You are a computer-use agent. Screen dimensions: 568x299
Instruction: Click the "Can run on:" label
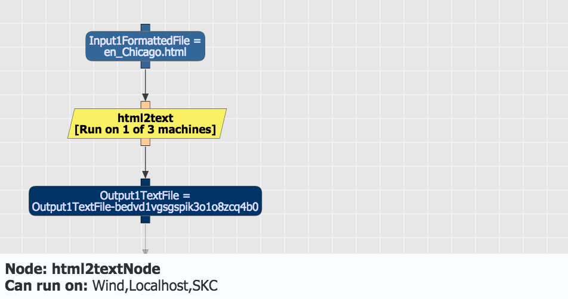[47, 285]
